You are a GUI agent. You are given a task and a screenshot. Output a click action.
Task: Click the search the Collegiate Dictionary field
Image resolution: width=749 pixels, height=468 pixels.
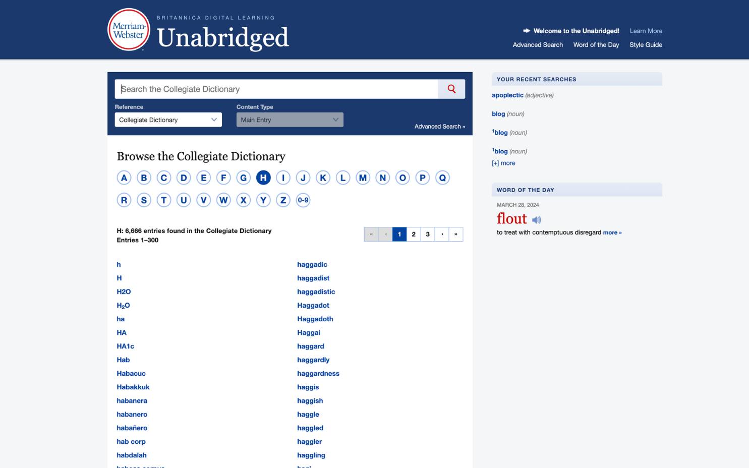tap(276, 89)
